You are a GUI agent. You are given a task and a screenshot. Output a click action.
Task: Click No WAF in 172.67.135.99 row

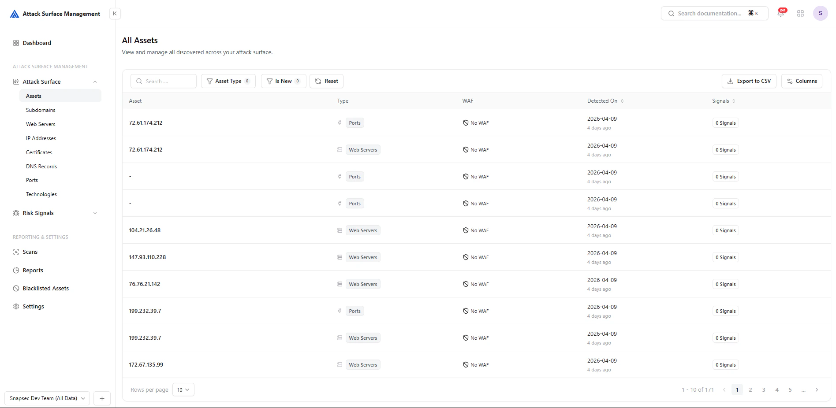click(476, 364)
